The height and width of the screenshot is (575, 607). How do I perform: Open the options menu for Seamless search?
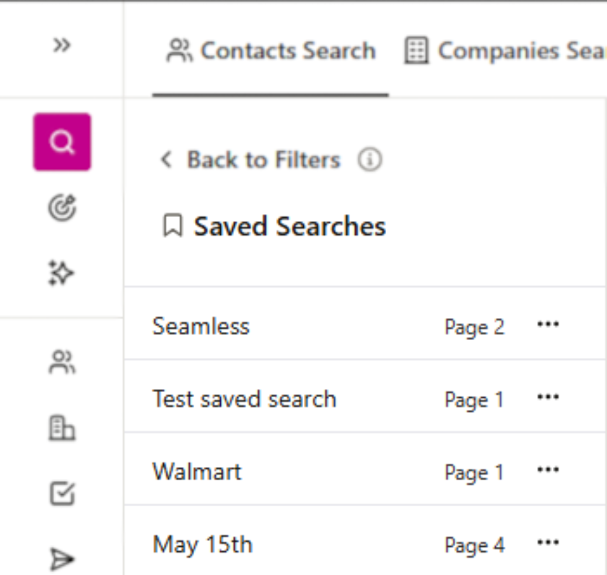547,324
